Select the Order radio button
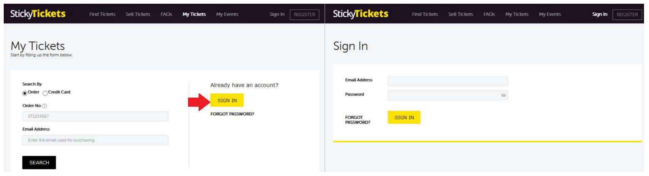This screenshot has width=649, height=176. pos(25,92)
